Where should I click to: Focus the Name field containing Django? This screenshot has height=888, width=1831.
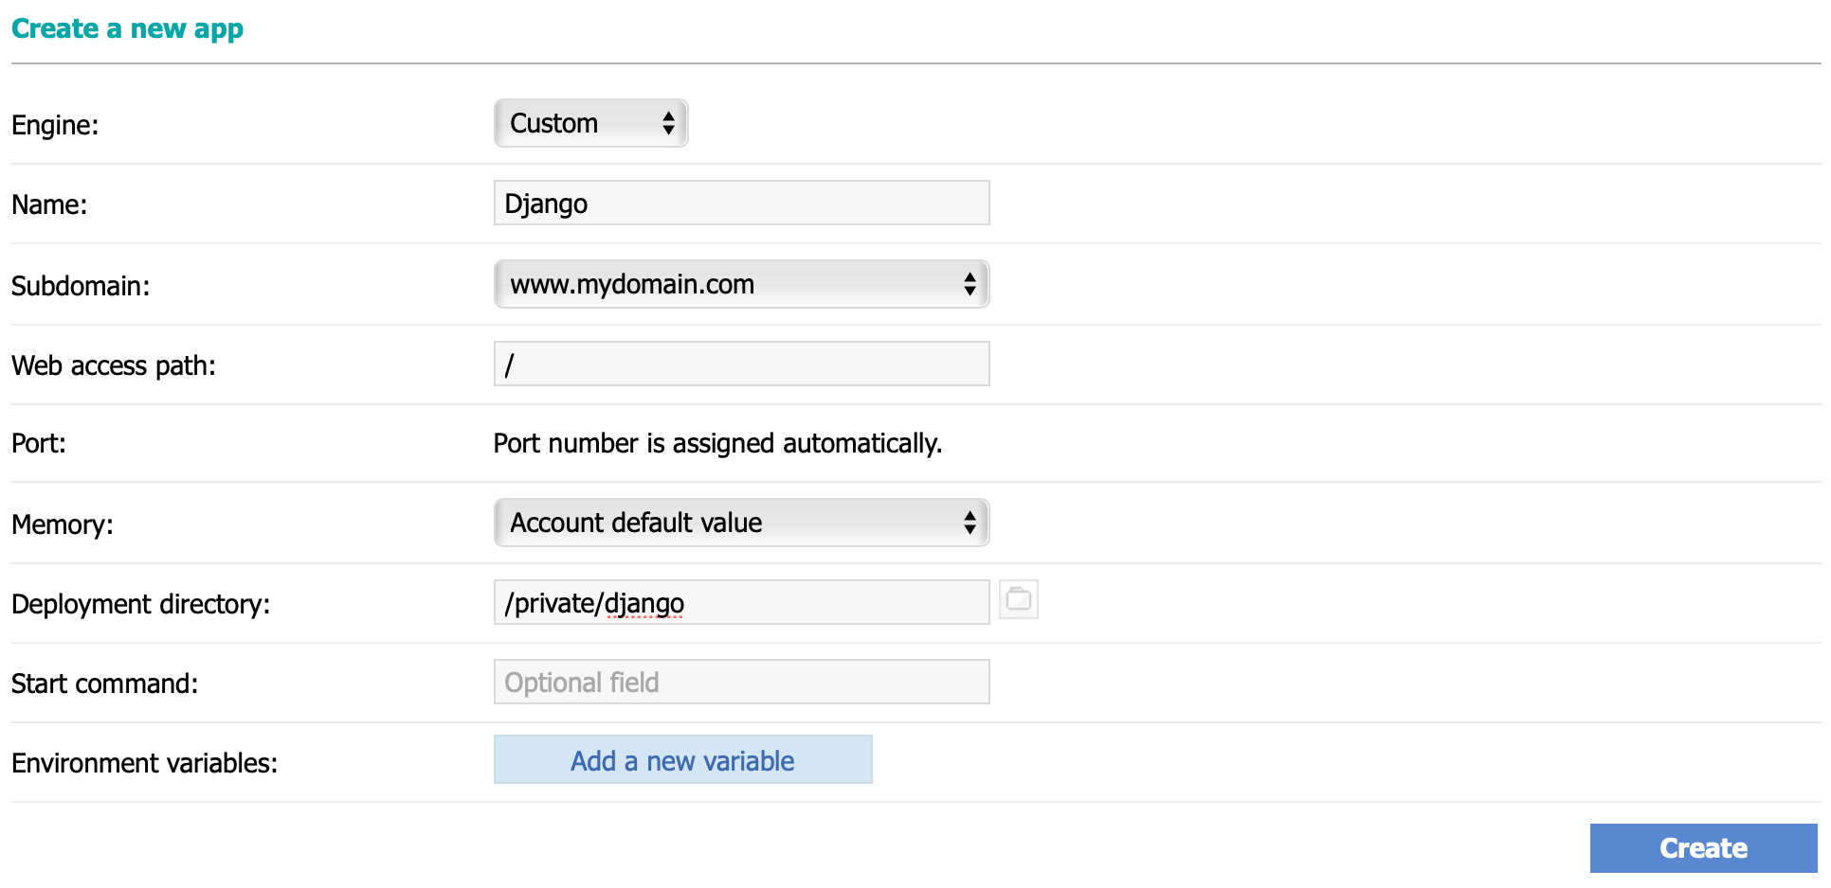(x=741, y=204)
